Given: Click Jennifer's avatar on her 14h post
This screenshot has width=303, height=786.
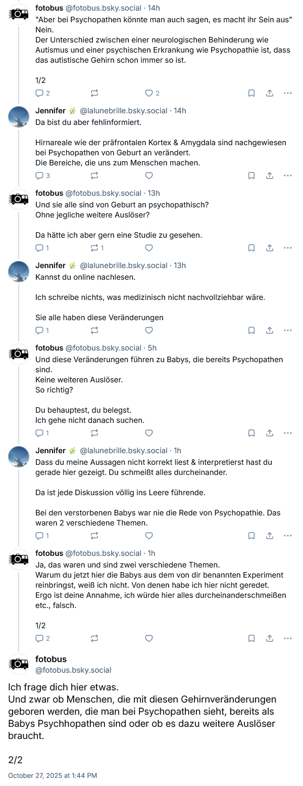Looking at the screenshot, I should click(19, 117).
